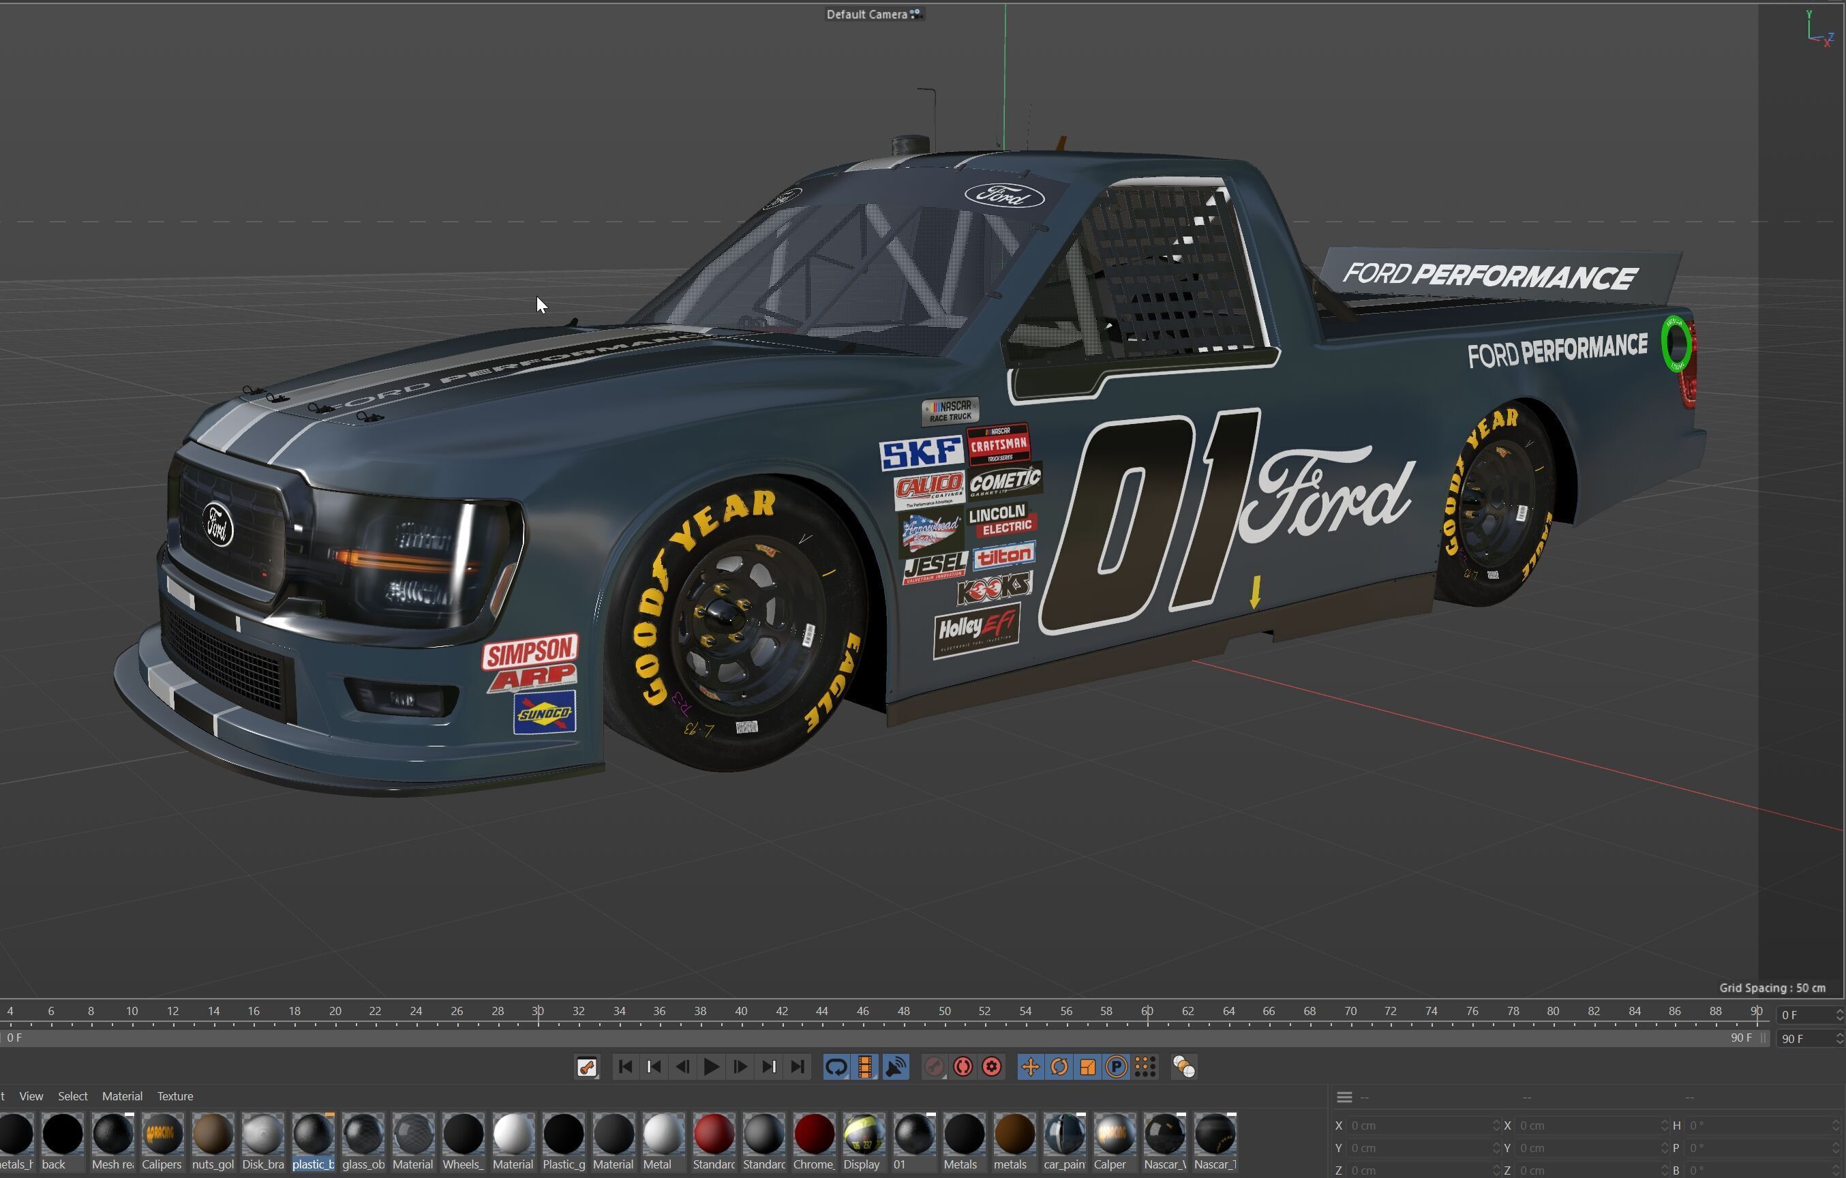Select the Display material
1846x1178 pixels.
[864, 1141]
